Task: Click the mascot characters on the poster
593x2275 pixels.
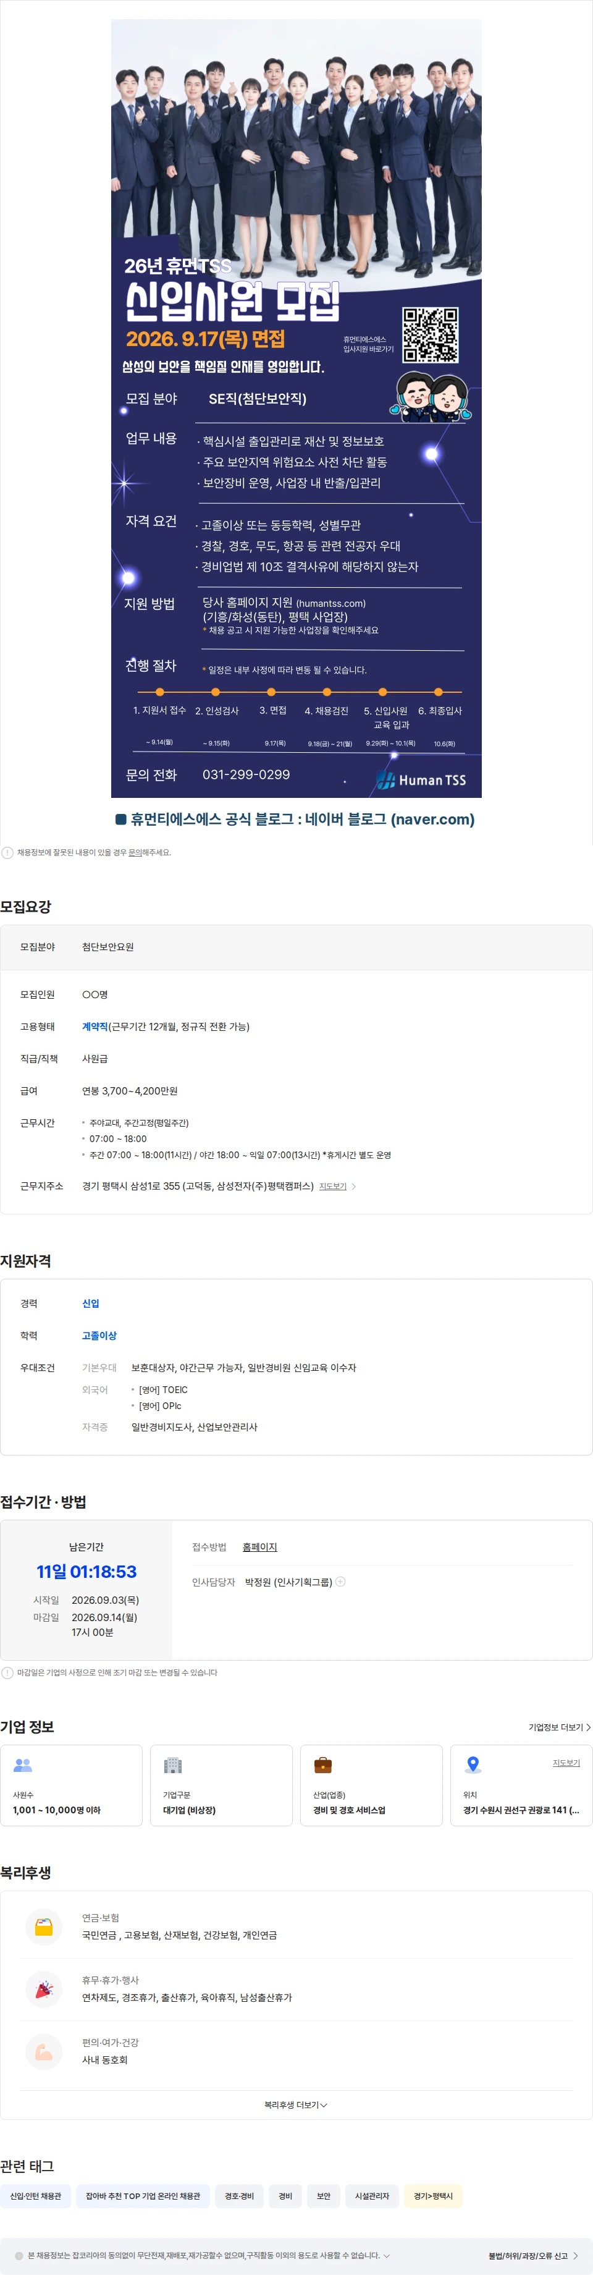Action: (x=431, y=396)
